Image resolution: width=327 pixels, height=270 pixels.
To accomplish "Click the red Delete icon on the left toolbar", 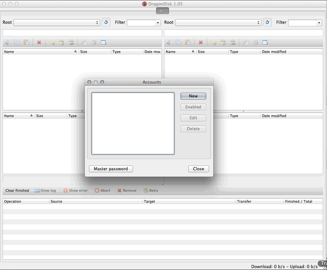I will coord(39,42).
